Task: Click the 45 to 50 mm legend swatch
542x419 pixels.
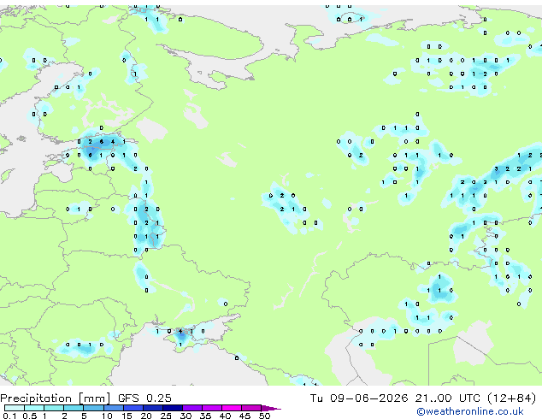Action: coord(251,408)
